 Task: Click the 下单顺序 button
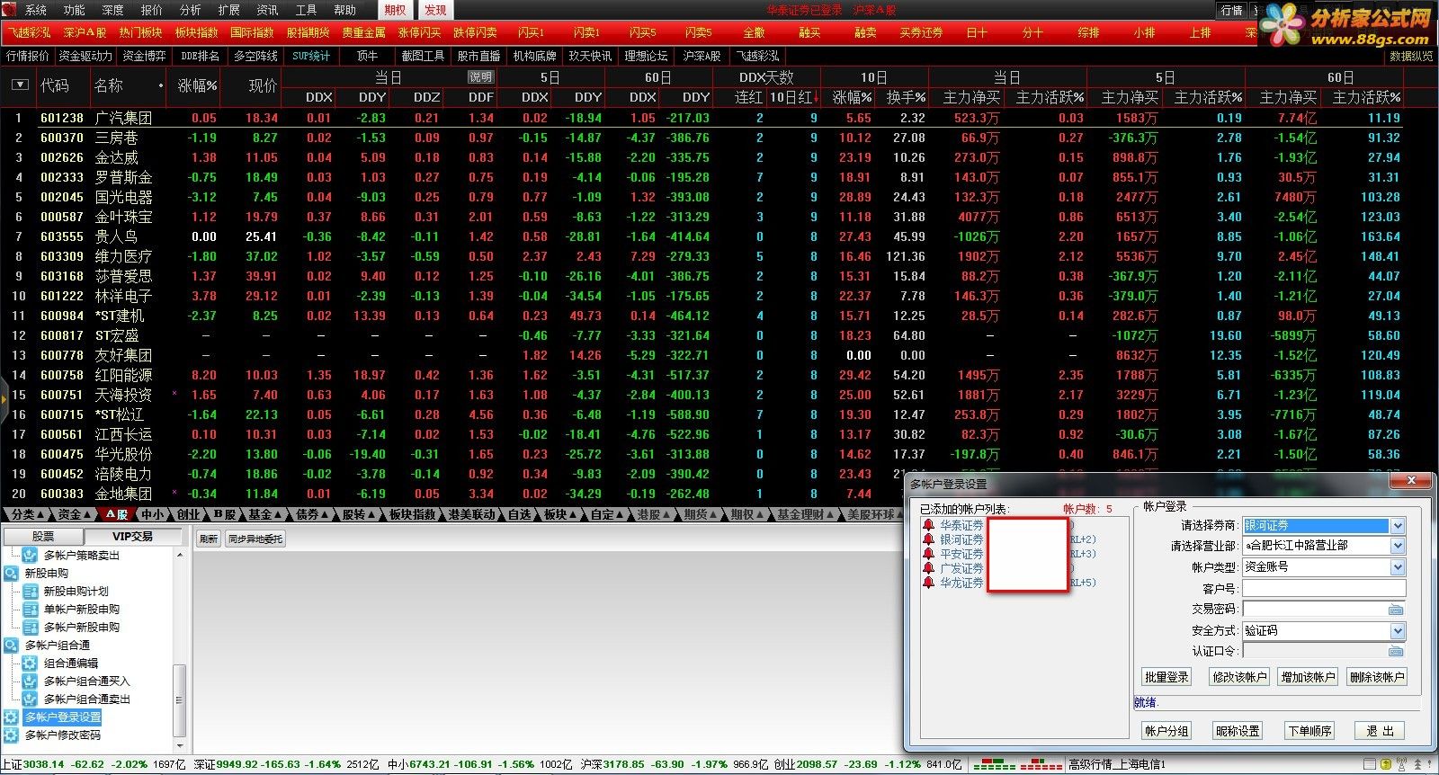(x=1309, y=731)
